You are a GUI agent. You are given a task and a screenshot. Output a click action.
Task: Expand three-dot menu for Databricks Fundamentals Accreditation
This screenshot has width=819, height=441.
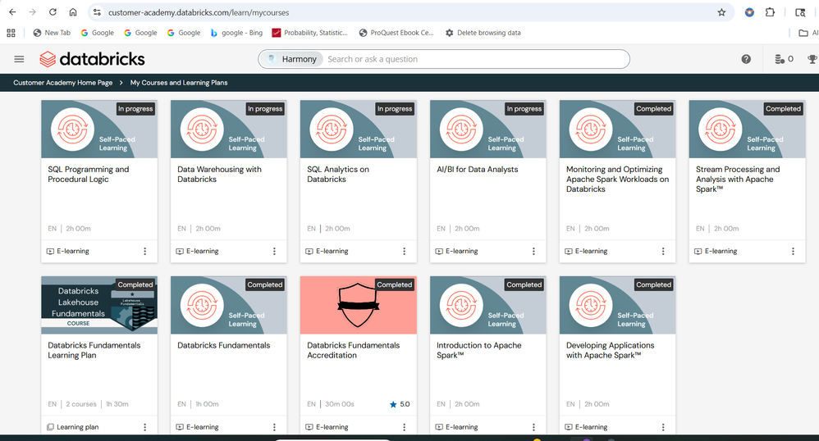tap(405, 427)
